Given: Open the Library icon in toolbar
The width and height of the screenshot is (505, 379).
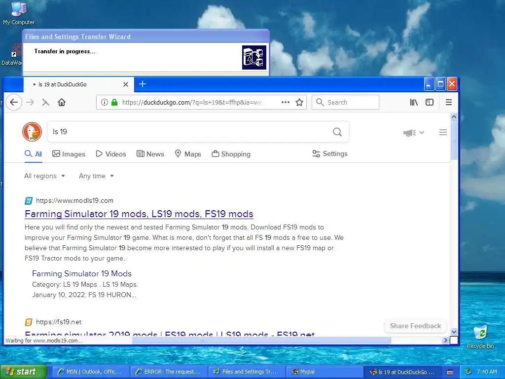Looking at the screenshot, I should click(x=414, y=103).
